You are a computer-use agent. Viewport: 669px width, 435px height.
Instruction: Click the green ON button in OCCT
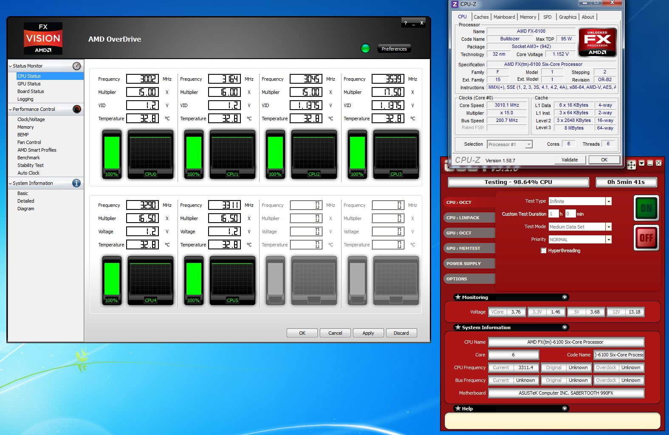(x=646, y=208)
